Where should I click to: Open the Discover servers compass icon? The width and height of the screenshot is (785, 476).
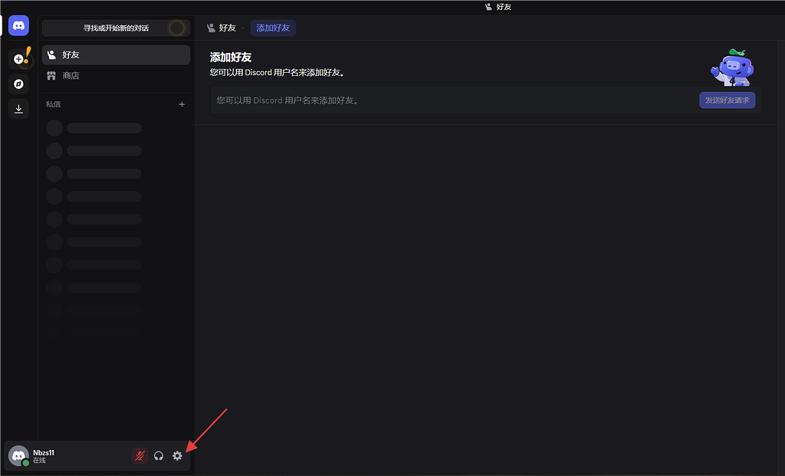tap(18, 84)
